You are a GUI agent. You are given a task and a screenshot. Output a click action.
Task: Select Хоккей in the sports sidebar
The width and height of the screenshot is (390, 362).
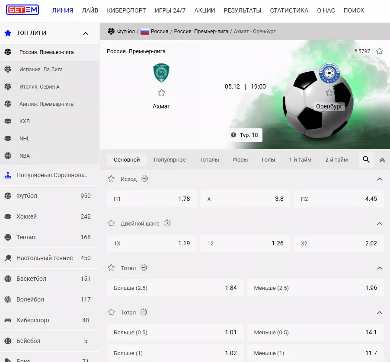tap(26, 216)
